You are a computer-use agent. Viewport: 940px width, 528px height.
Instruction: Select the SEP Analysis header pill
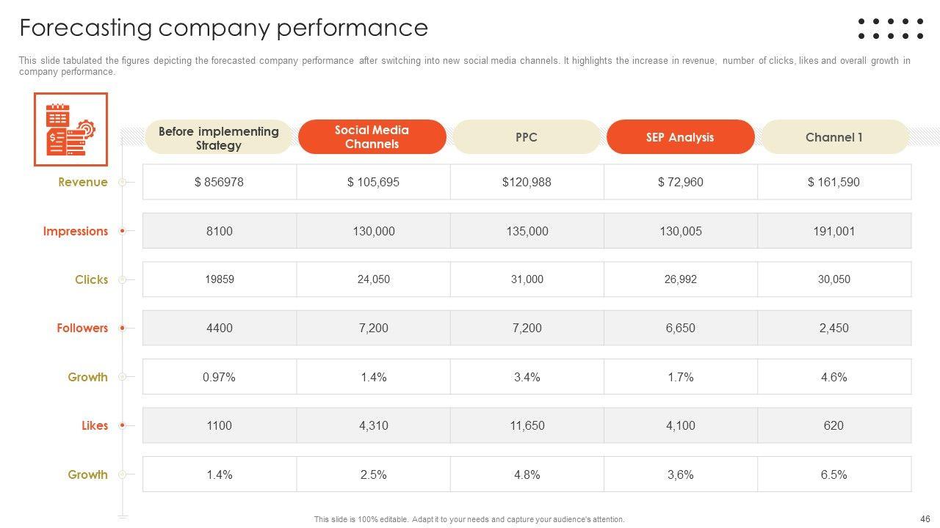tap(680, 137)
